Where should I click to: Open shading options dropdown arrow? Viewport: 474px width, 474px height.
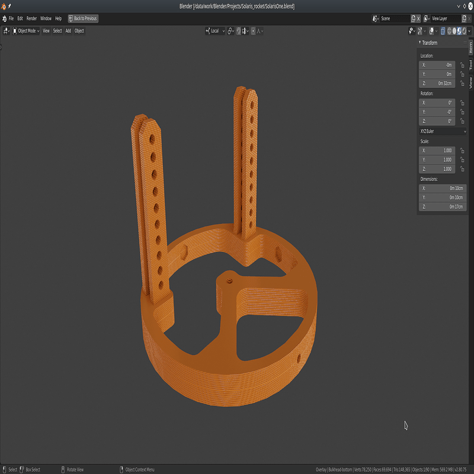point(469,31)
